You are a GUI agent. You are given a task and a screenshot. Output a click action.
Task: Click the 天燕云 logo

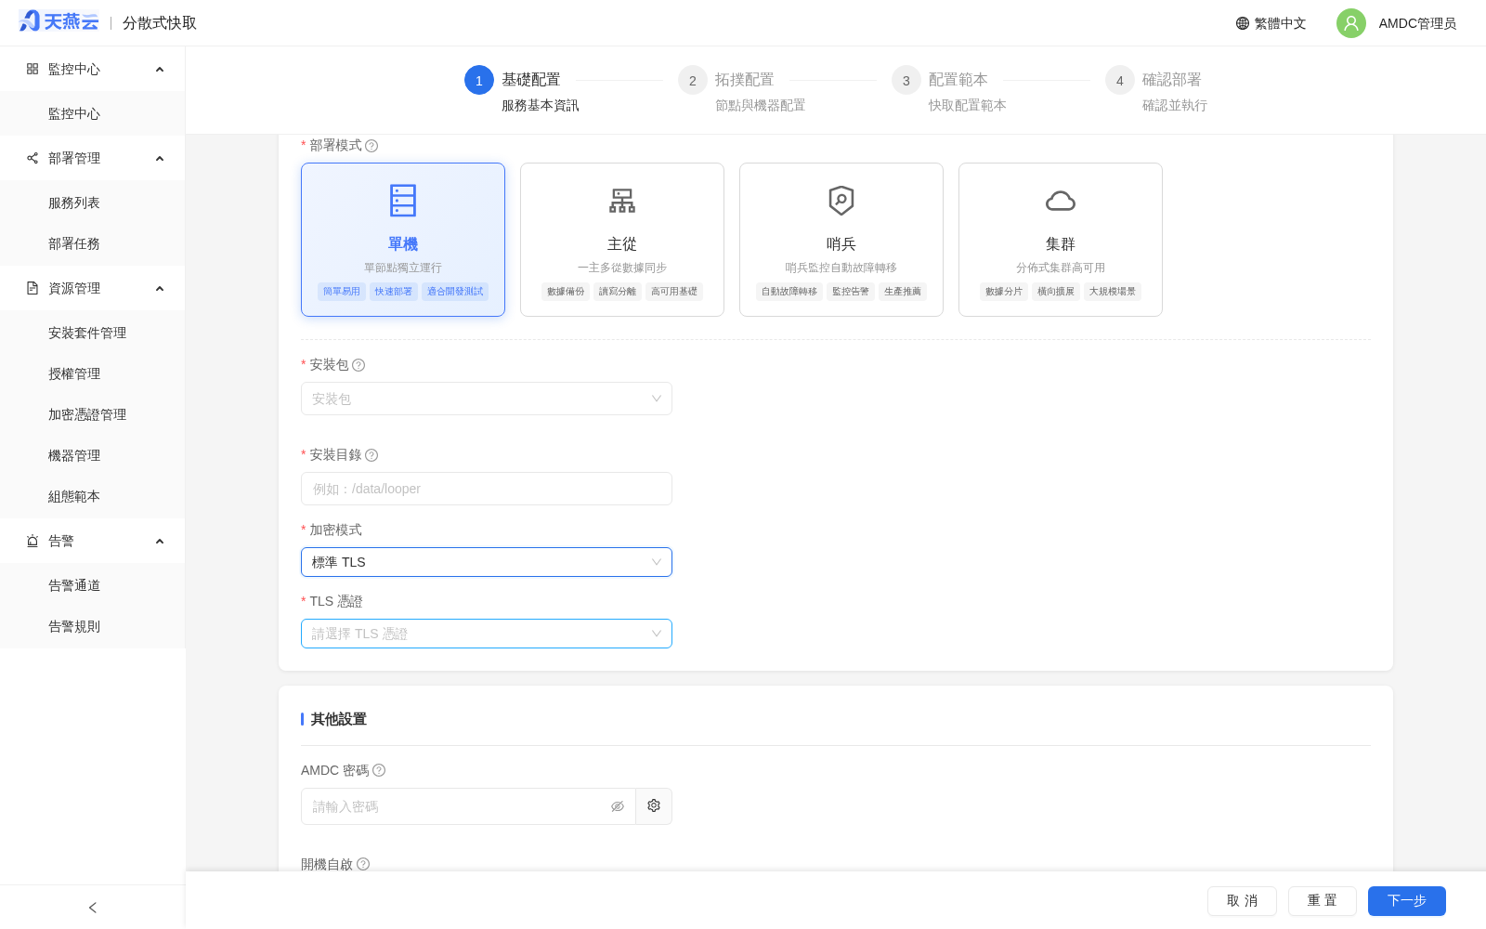coord(59,21)
